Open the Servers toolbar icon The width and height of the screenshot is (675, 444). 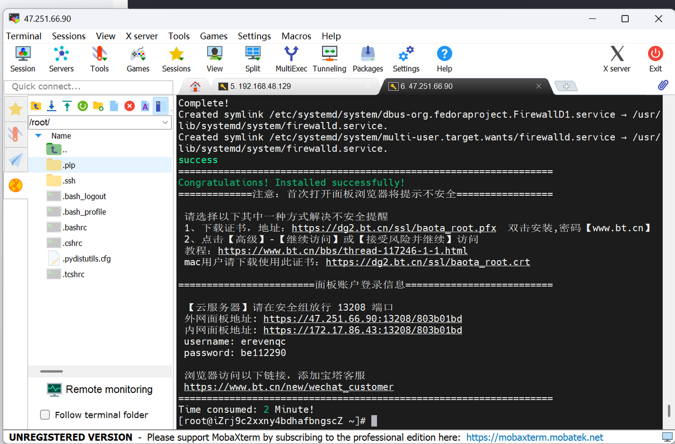pyautogui.click(x=61, y=59)
